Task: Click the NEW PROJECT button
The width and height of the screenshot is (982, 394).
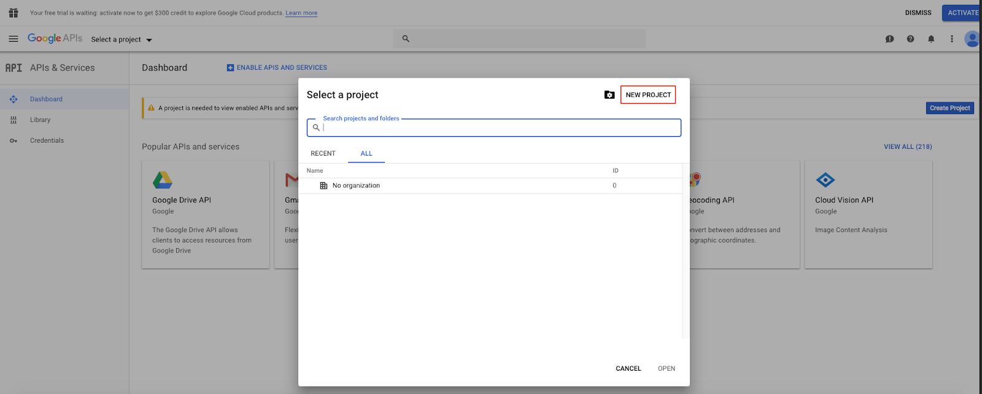Action: tap(648, 95)
